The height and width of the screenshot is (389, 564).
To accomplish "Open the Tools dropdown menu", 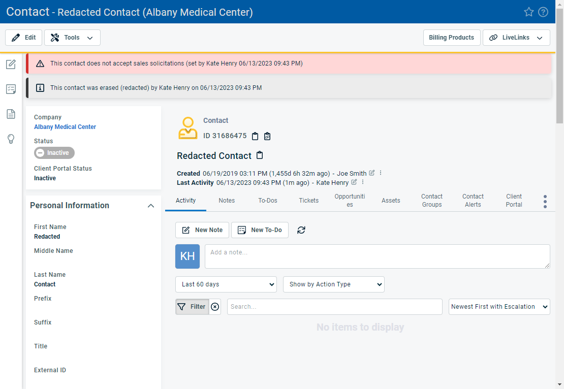I will point(72,38).
